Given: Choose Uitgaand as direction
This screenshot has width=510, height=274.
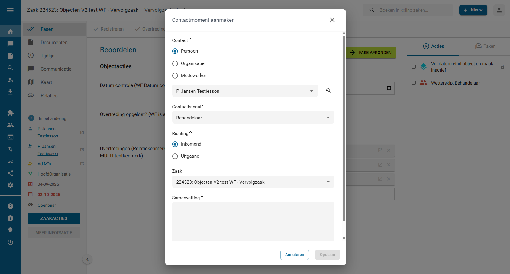Looking at the screenshot, I should coord(175,156).
